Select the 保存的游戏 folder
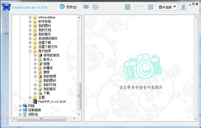Viewport: 201px width, 128px height. pos(51,55)
